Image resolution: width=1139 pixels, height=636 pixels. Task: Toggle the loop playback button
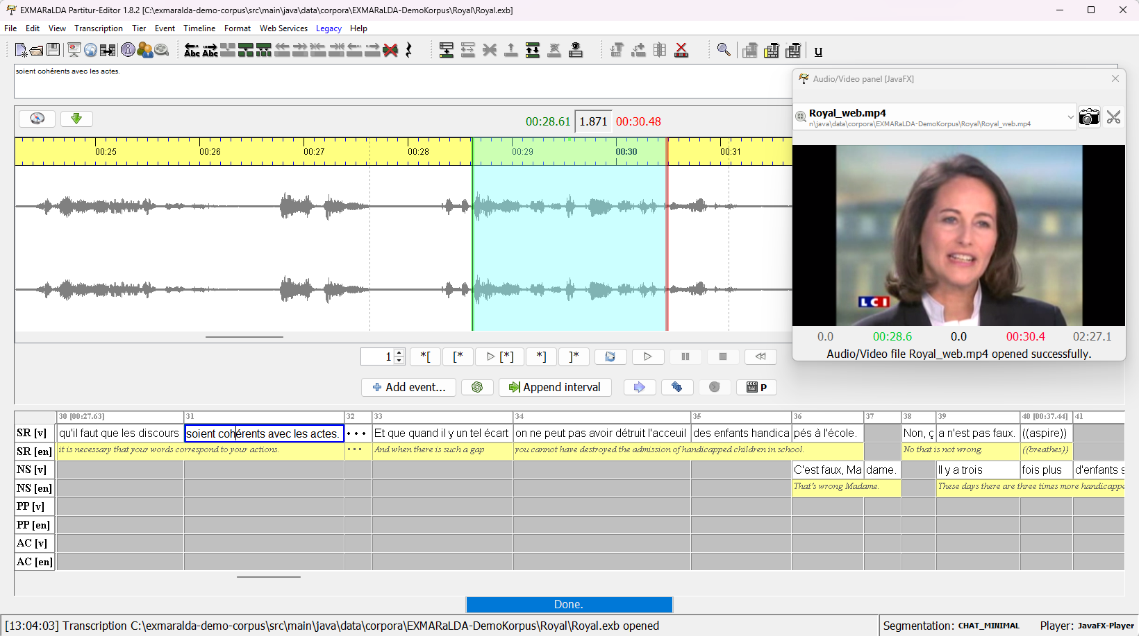click(610, 356)
